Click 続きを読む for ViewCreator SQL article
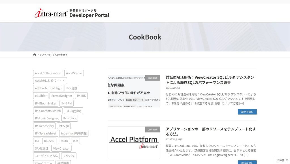This screenshot has height=164, width=290. point(247,112)
